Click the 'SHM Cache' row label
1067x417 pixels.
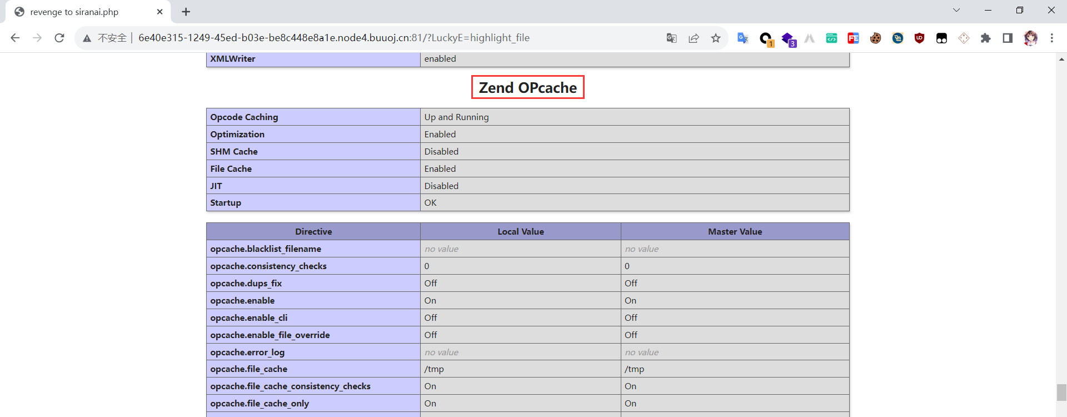tap(234, 151)
